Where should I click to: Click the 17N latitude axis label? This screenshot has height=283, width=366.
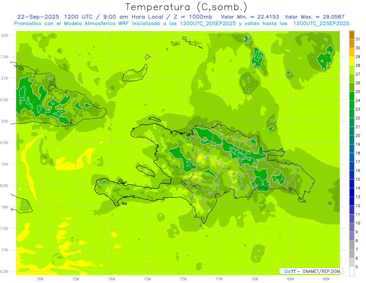(x=5, y=250)
